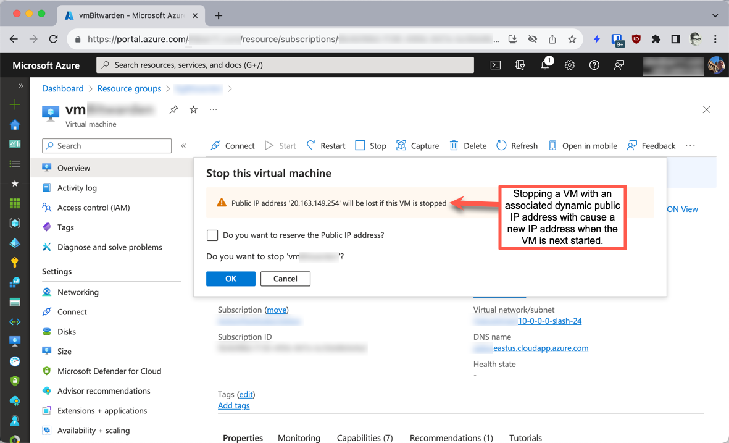
Task: Click the Create a resource plus icon
Action: [14, 104]
